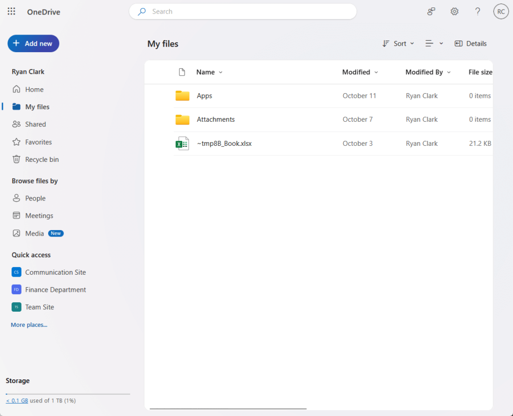The image size is (513, 416).
Task: Click the Team Site TS icon
Action: point(17,307)
